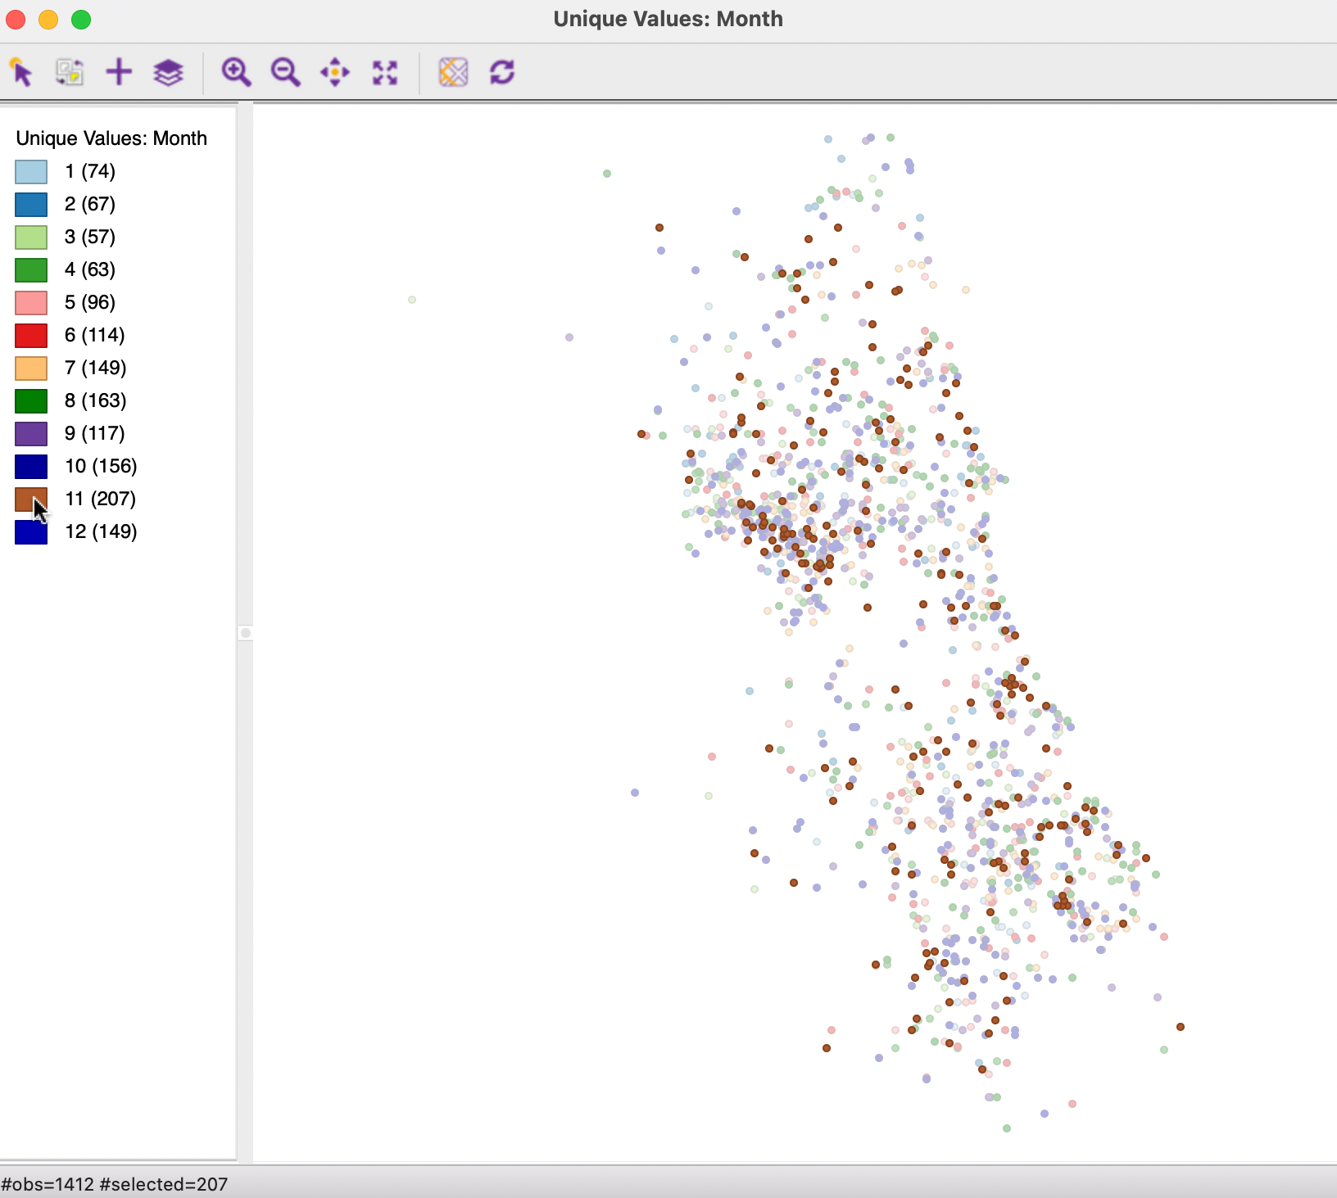Click the blue swatch for month 2
This screenshot has width=1337, height=1198.
[31, 204]
